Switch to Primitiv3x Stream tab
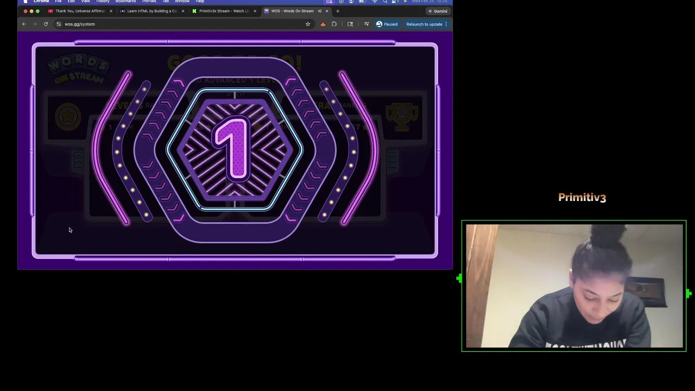 pos(224,11)
